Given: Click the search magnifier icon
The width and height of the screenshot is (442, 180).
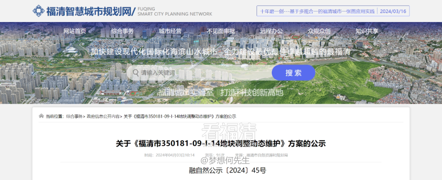Looking at the screenshot, I should (135, 73).
